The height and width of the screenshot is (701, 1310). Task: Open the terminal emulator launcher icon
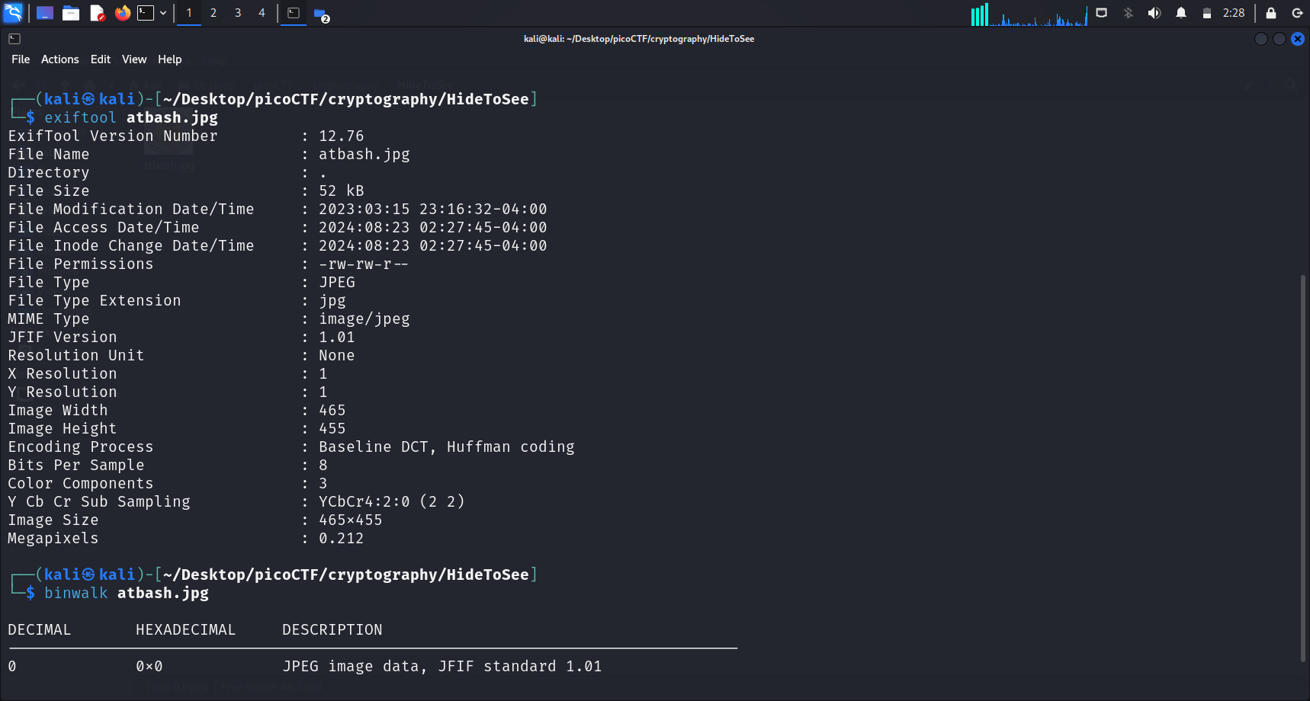tap(146, 13)
